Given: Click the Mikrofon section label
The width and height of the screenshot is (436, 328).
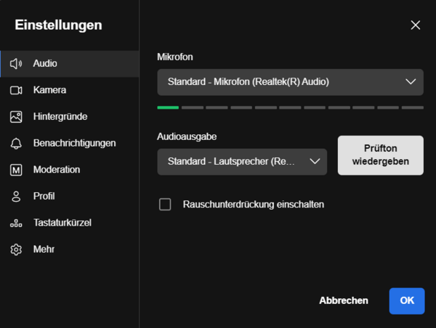Looking at the screenshot, I should point(175,57).
